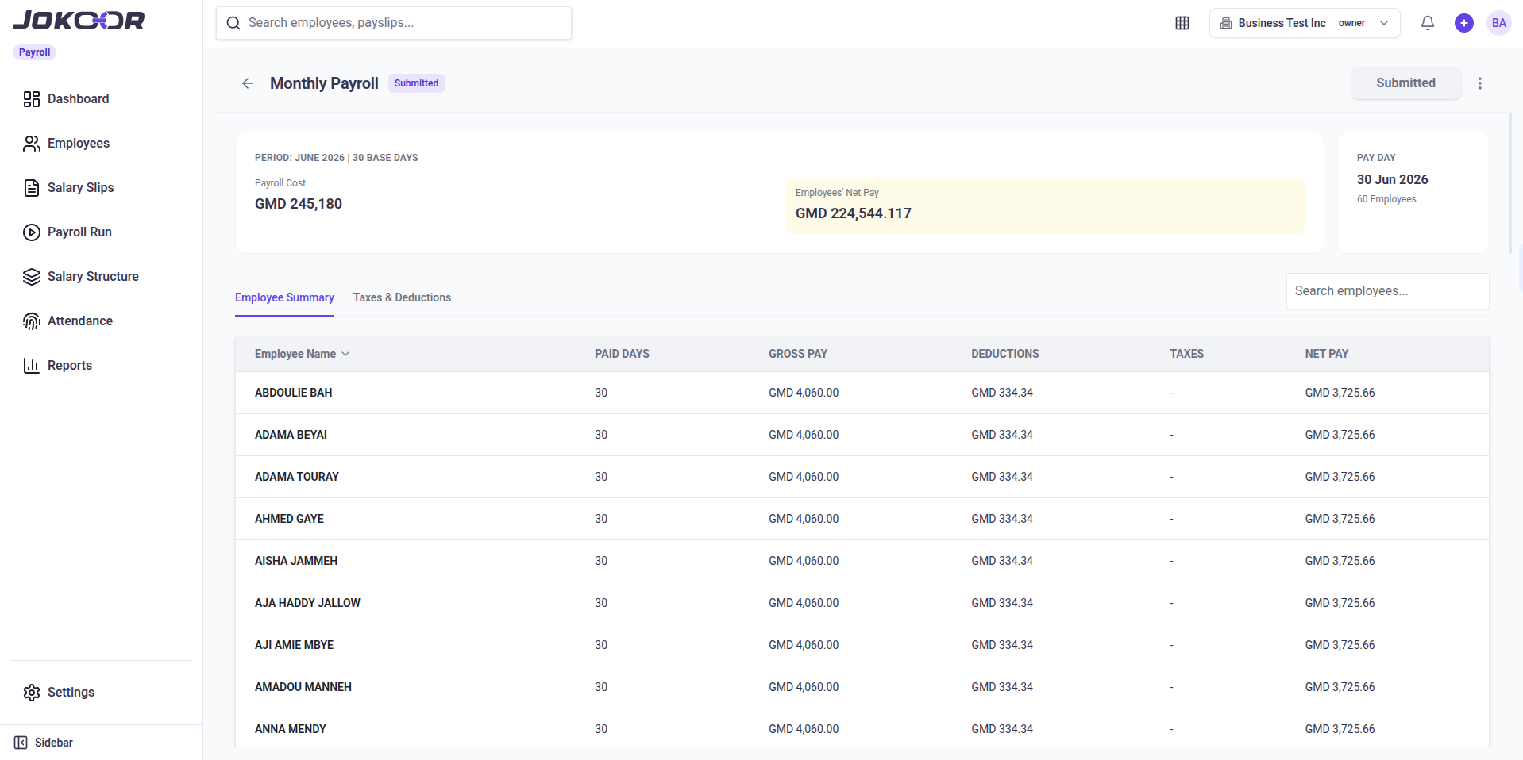This screenshot has height=760, width=1523.
Task: Expand the company switcher chevron
Action: (x=1384, y=23)
